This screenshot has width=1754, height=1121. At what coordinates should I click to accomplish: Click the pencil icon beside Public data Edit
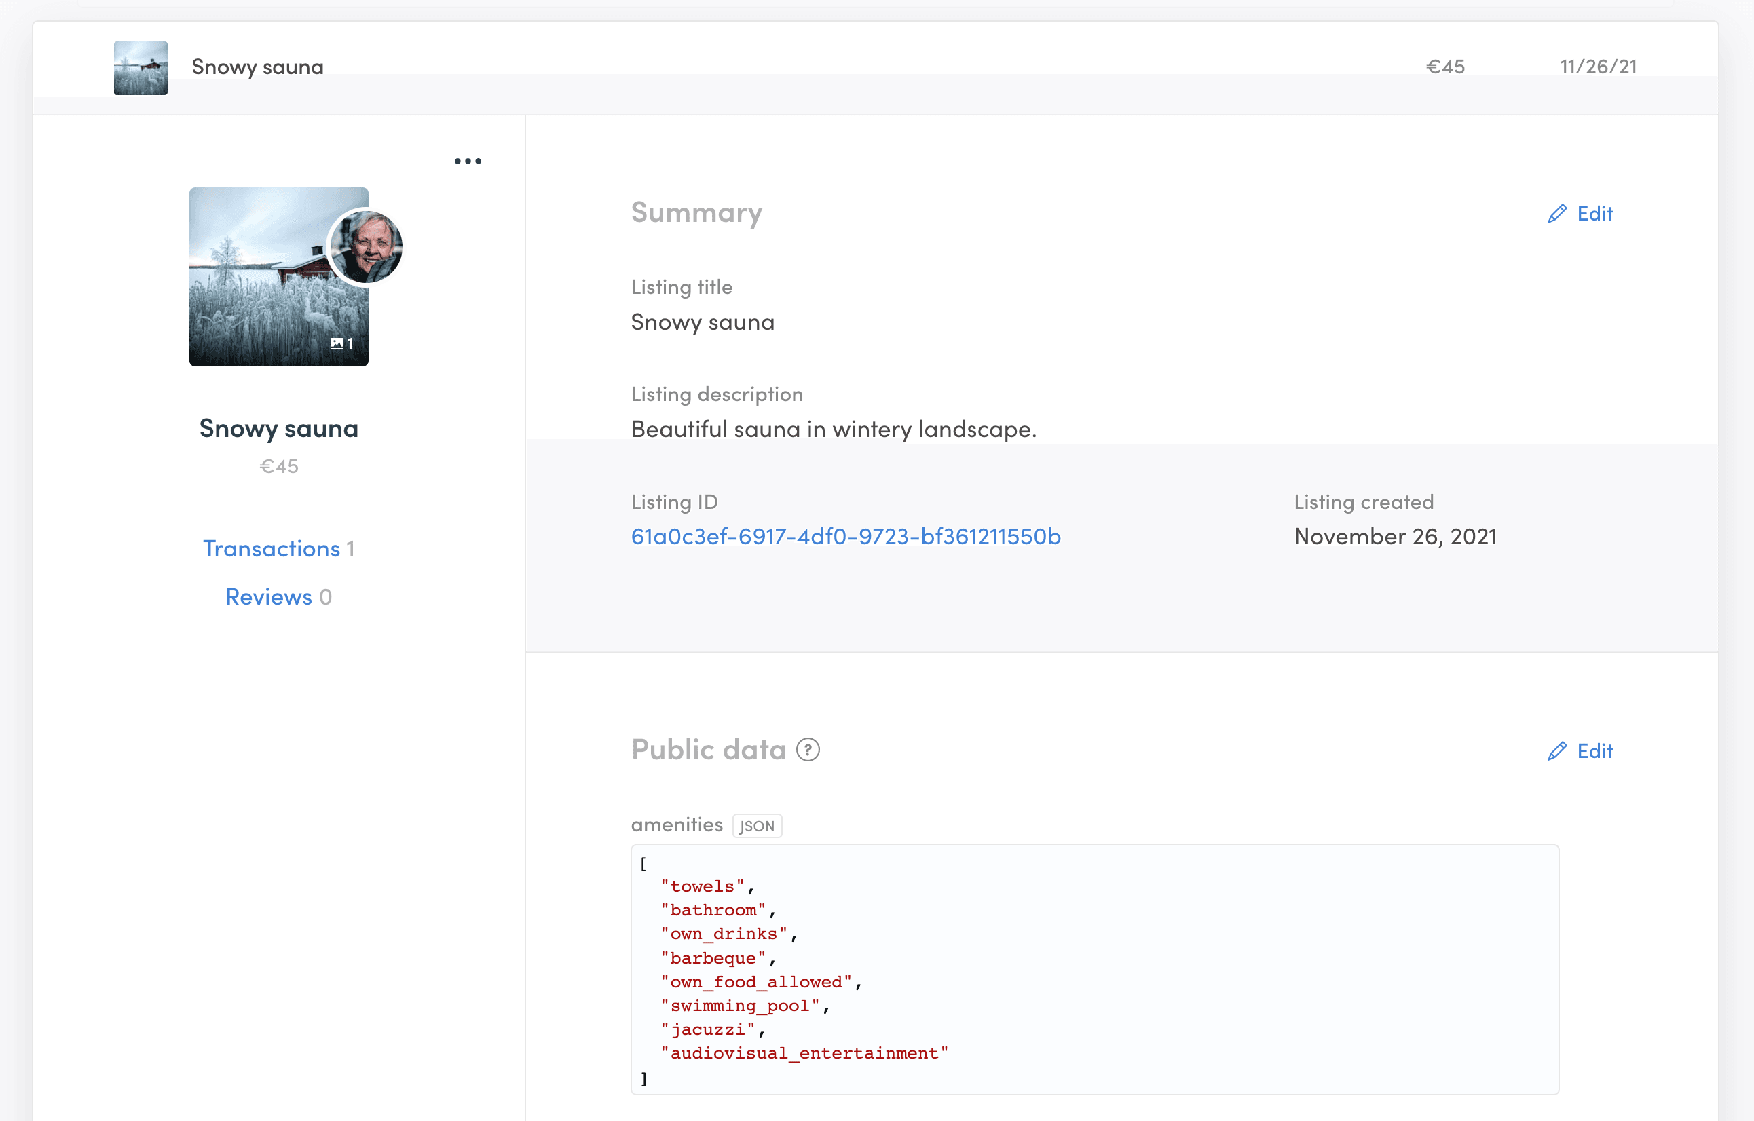(1556, 751)
